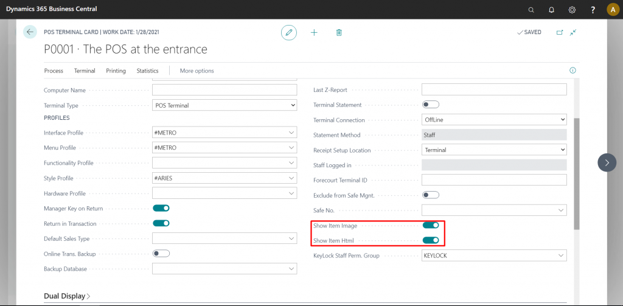623x306 pixels.
Task: Click the pencil edit icon
Action: (289, 33)
